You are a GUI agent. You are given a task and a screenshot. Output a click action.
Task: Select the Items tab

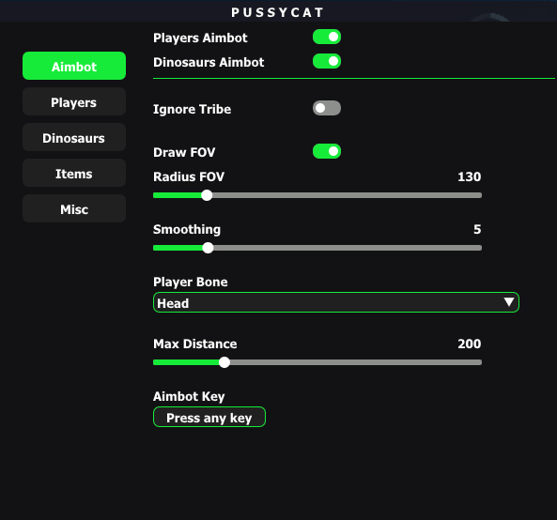point(74,174)
